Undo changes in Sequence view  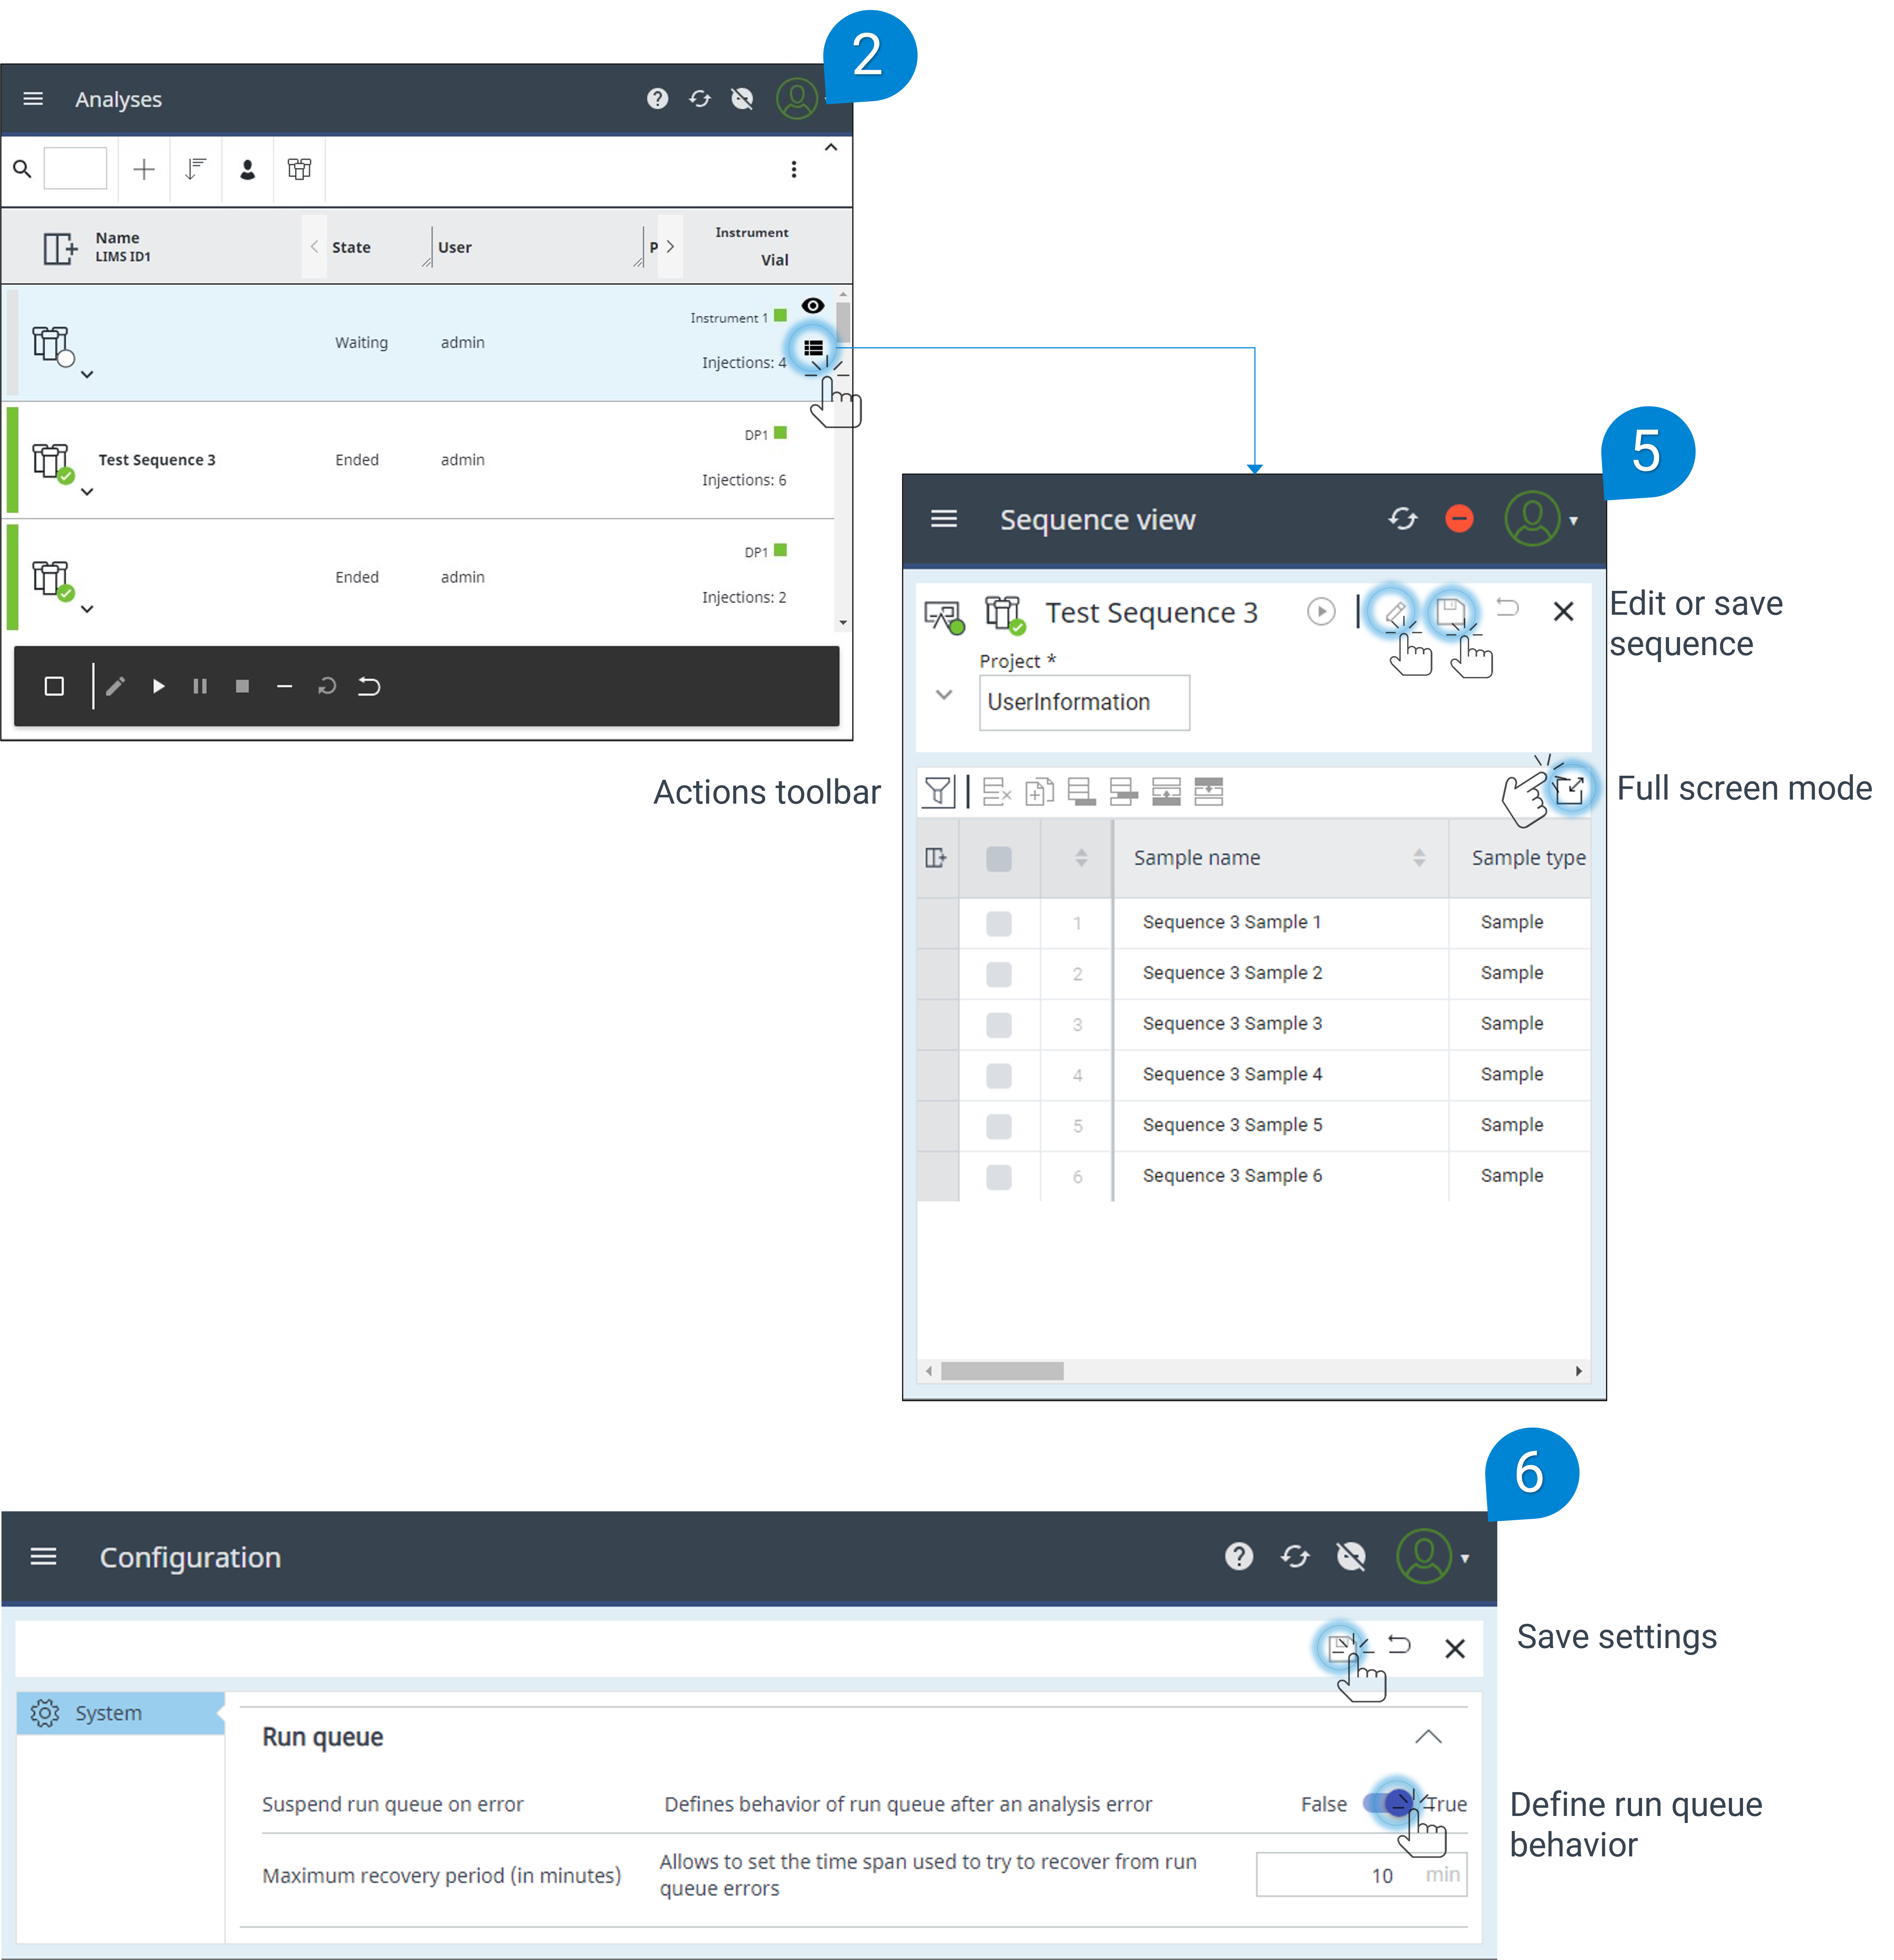[x=1507, y=607]
